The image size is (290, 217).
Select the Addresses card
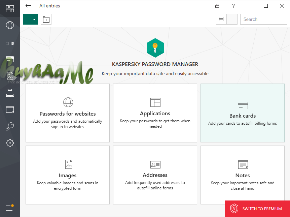click(x=155, y=175)
